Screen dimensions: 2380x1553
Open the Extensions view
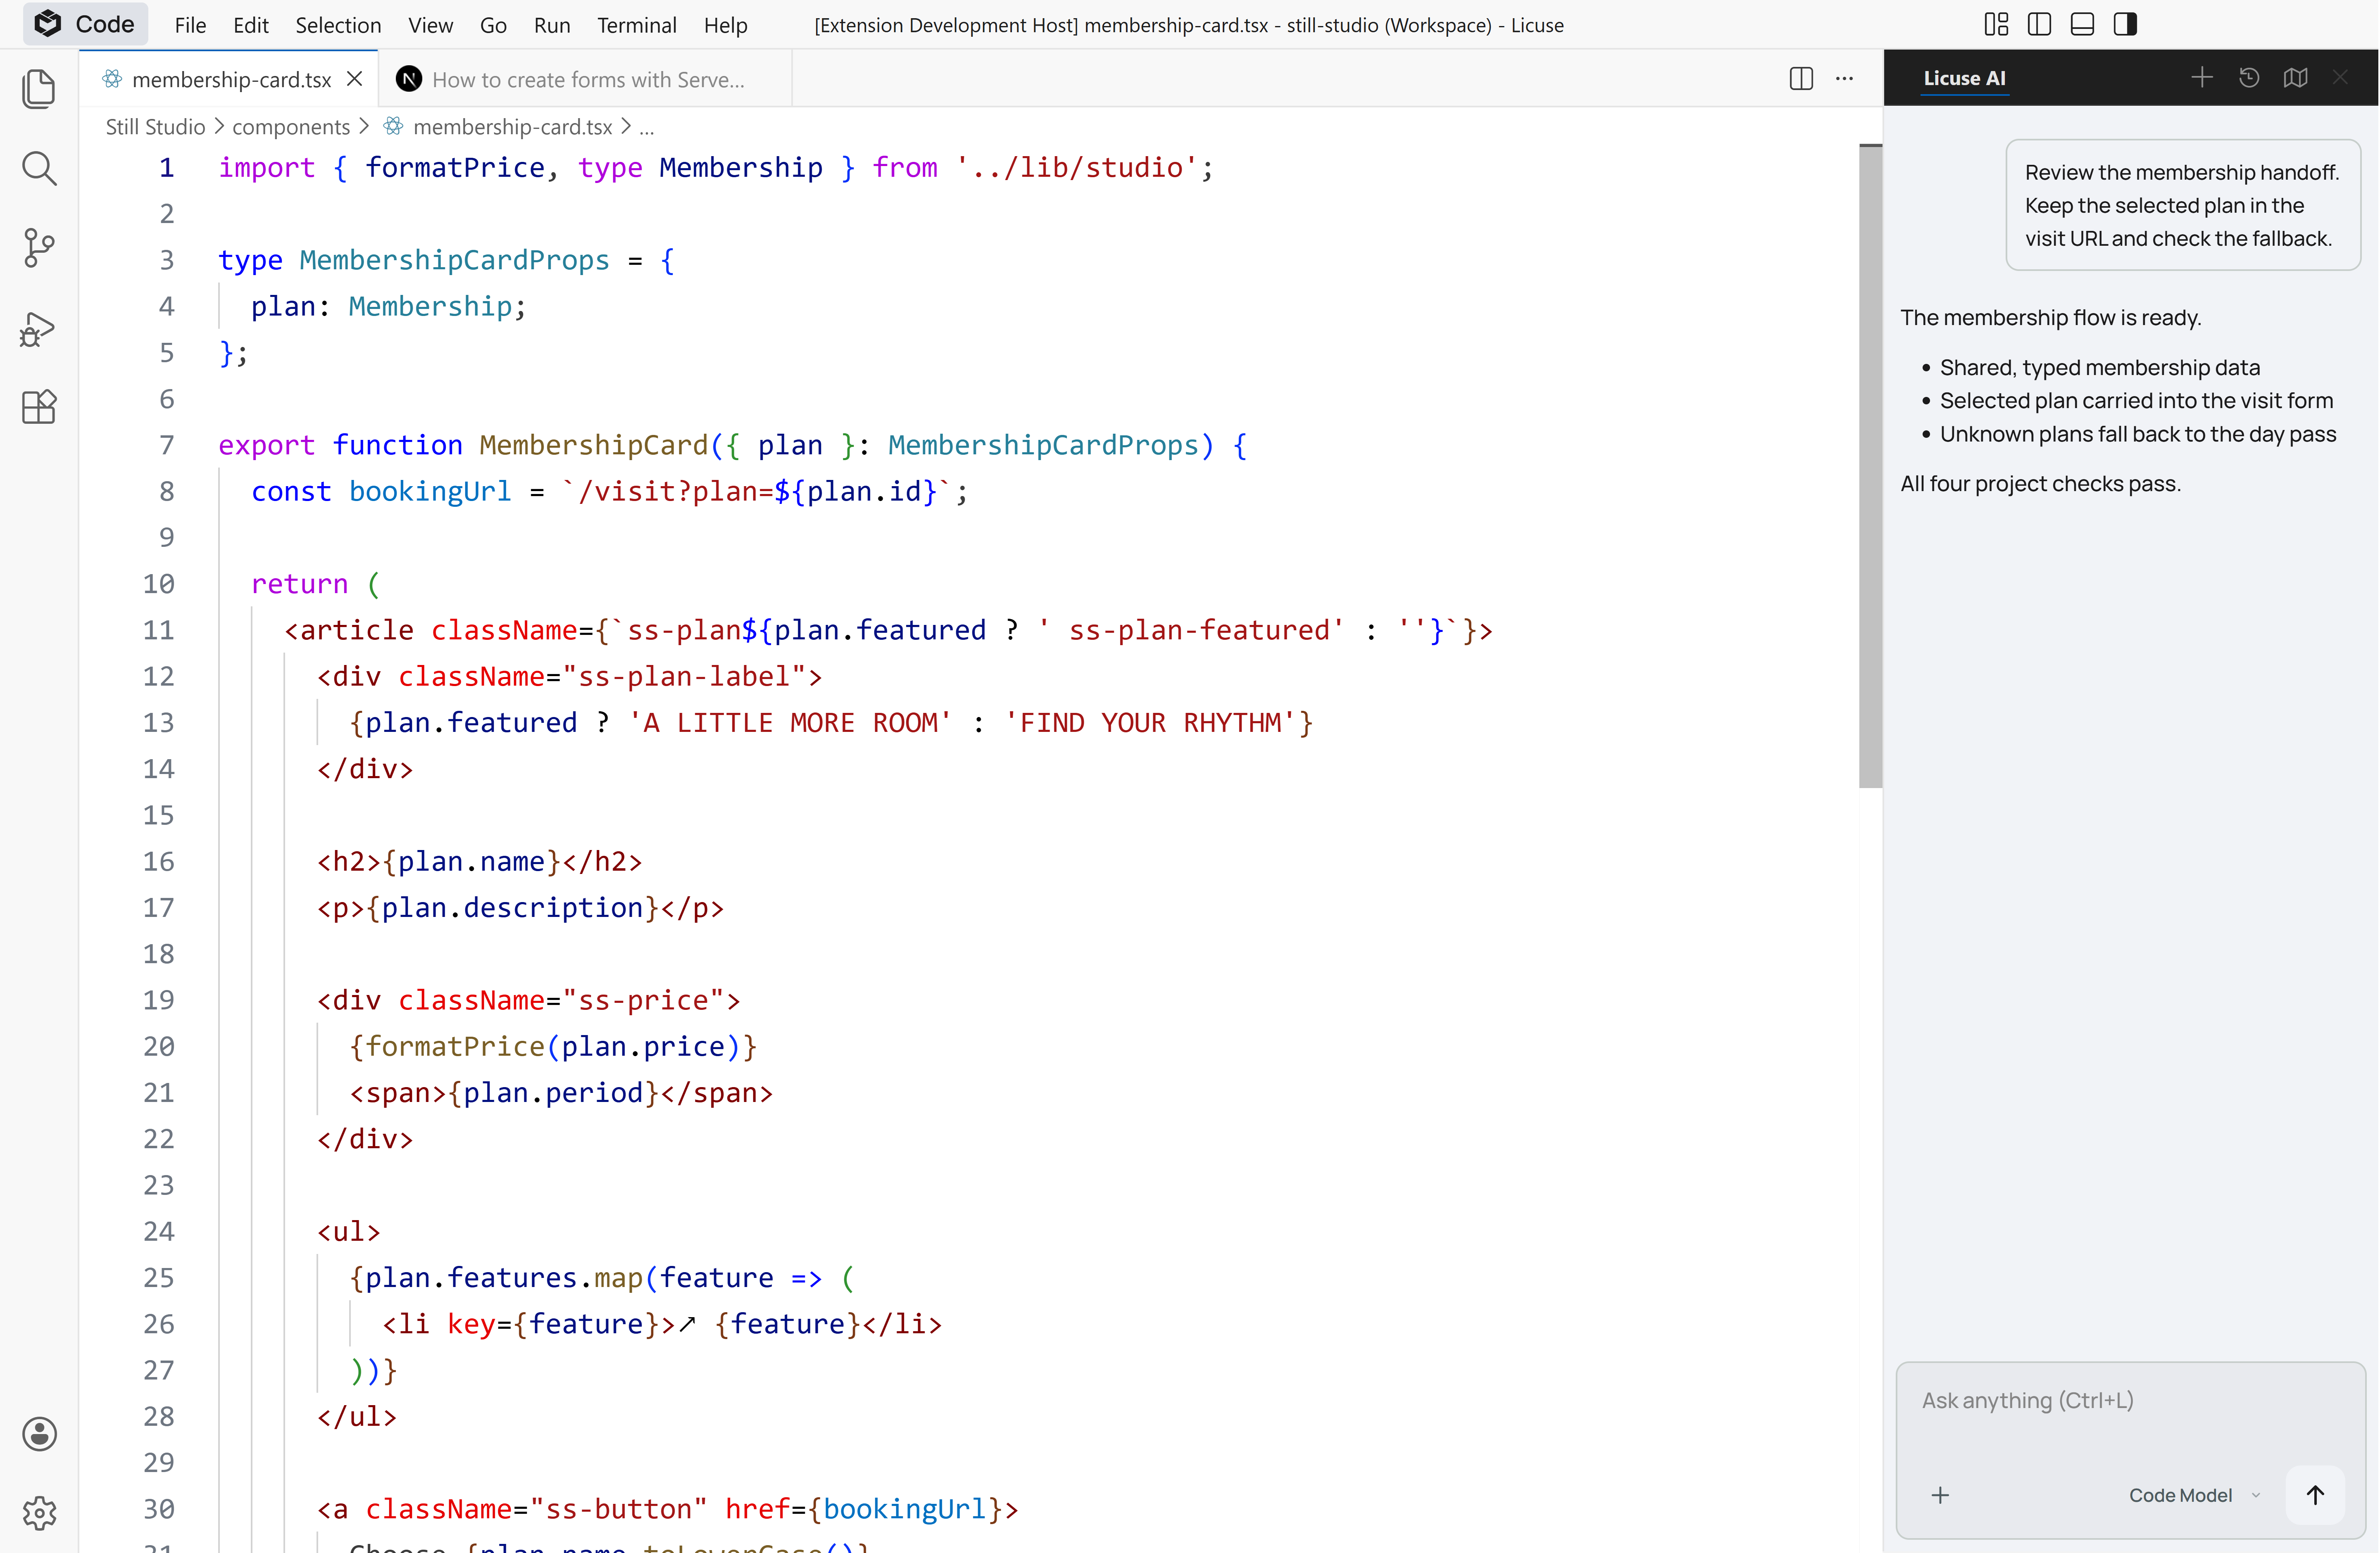point(39,407)
